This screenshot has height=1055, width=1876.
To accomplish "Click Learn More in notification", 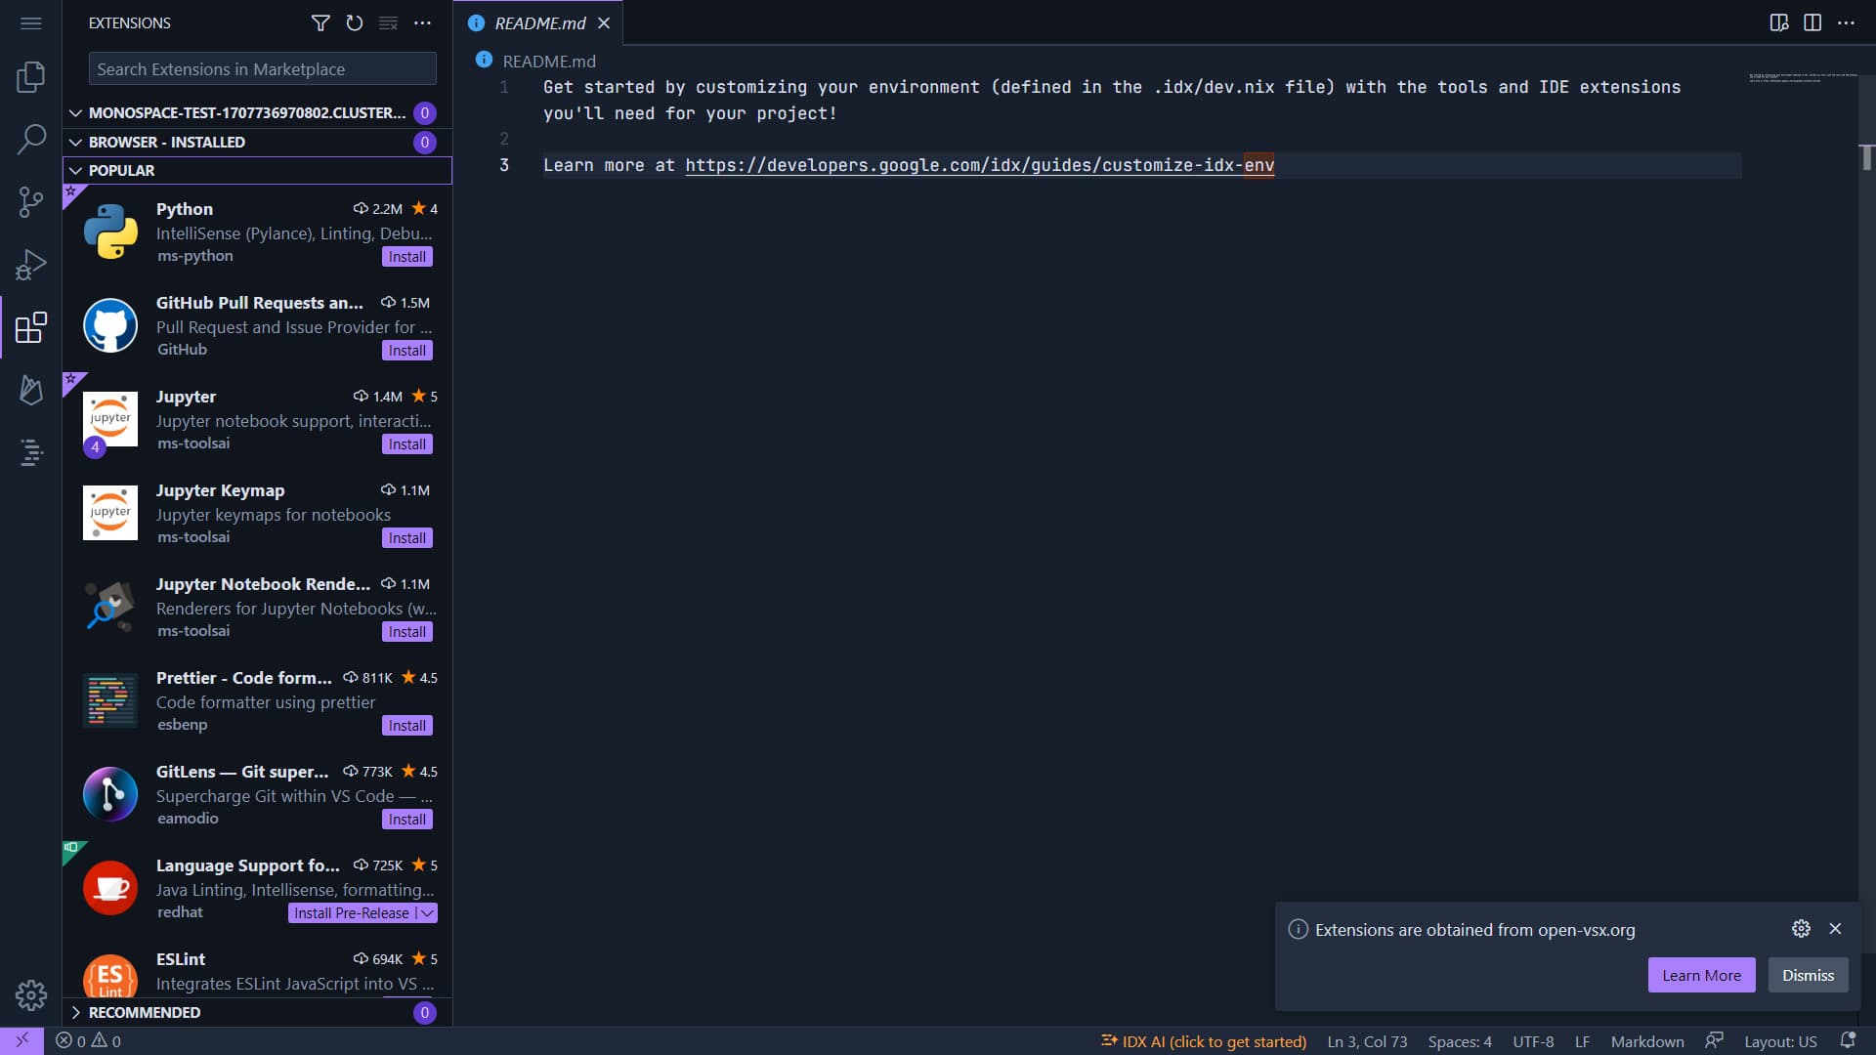I will tap(1701, 975).
